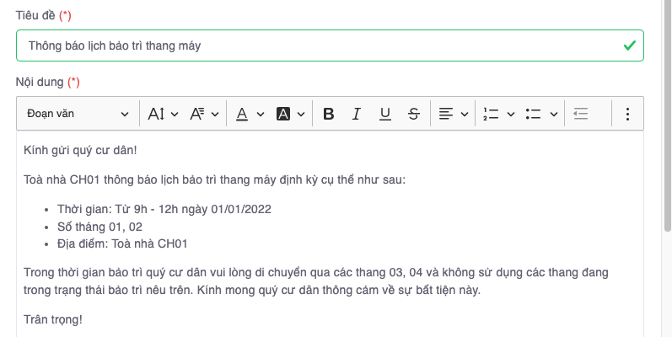Toggle bold formatting
Viewport: 672px width, 337px height.
click(329, 114)
